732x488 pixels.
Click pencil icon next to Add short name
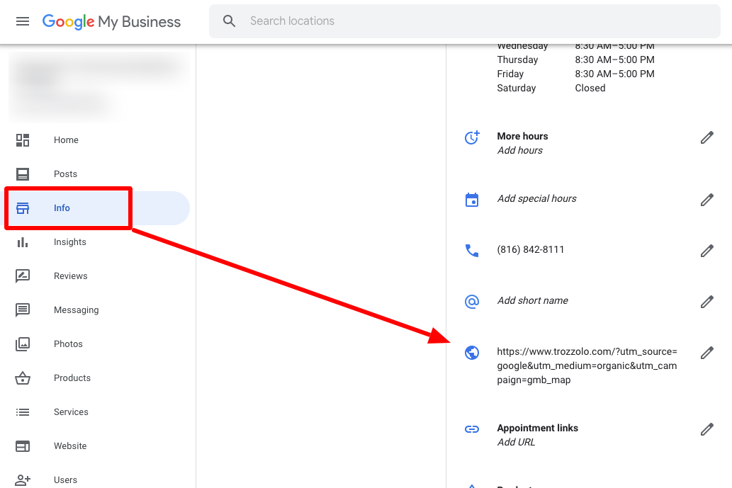pyautogui.click(x=706, y=302)
